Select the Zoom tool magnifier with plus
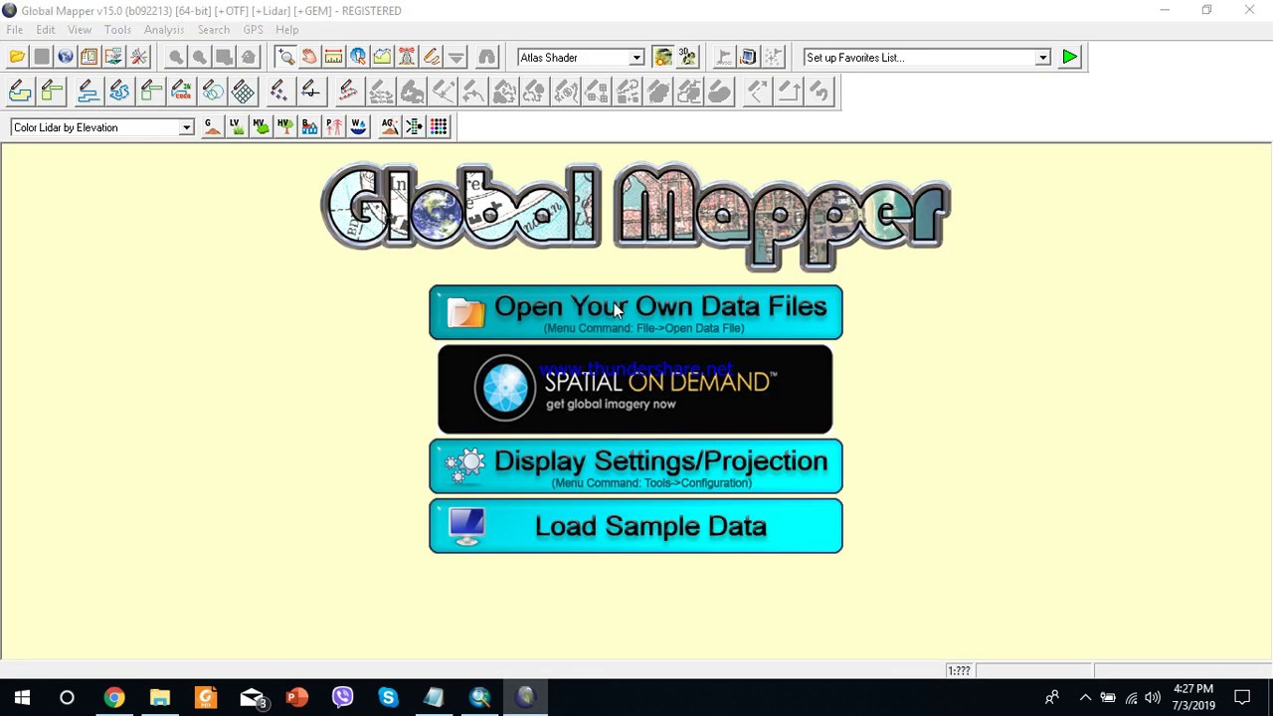 285,57
